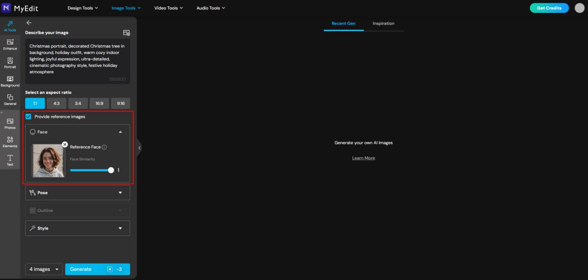Collapse the Face section
Viewport: 588px width, 280px height.
click(120, 132)
